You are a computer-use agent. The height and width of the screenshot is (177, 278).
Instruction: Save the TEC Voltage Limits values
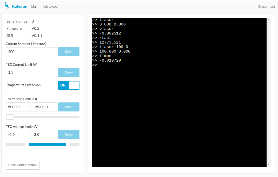click(x=69, y=135)
